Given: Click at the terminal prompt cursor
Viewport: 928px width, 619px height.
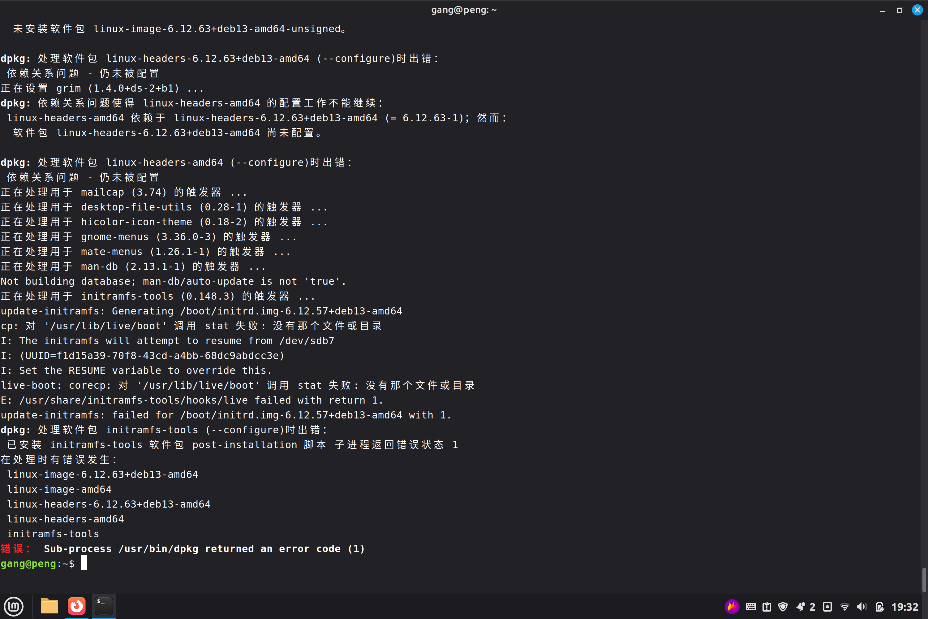Looking at the screenshot, I should [x=84, y=563].
